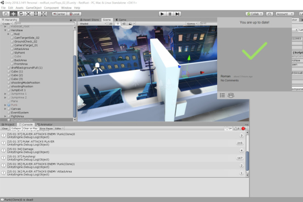Image resolution: width=303 pixels, height=202 pixels.
Task: Click the light gizmo in Scene view
Action: click(97, 68)
